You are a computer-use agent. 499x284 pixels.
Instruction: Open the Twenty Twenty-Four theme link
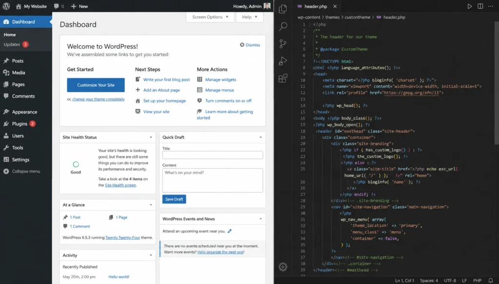click(x=122, y=238)
